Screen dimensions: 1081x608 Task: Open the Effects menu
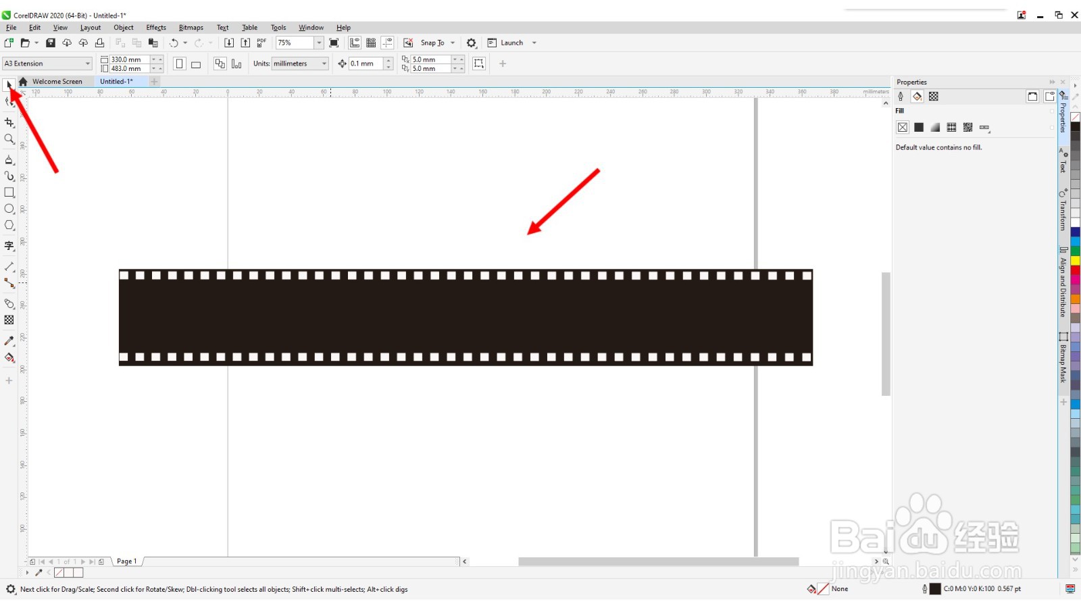coord(156,28)
